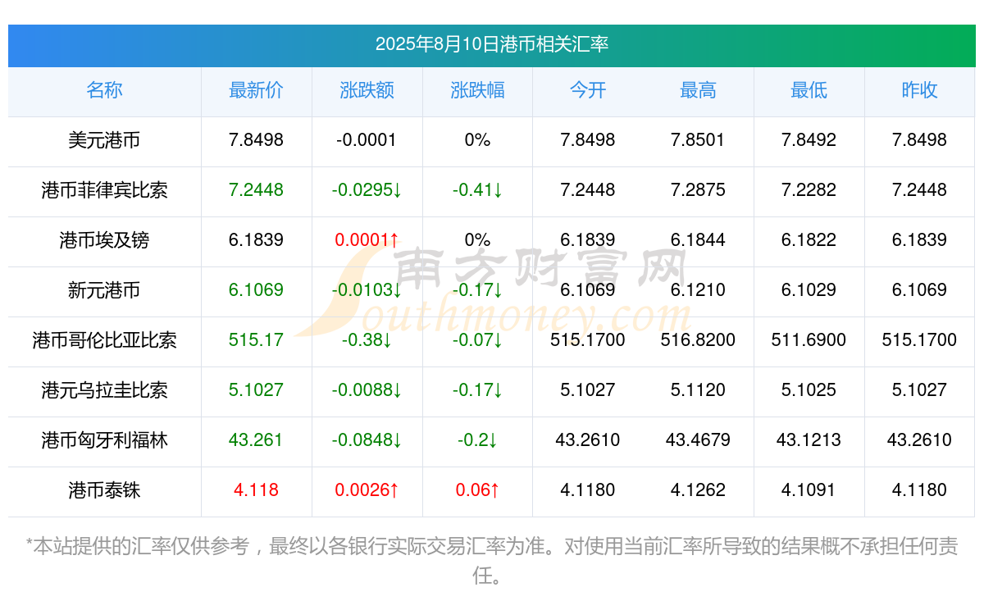Viewport: 984px width, 601px height.
Task: Select the 涨跌额 column header
Action: tap(367, 90)
